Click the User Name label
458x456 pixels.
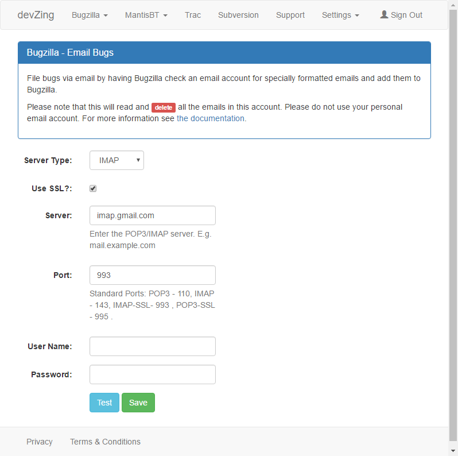point(50,346)
